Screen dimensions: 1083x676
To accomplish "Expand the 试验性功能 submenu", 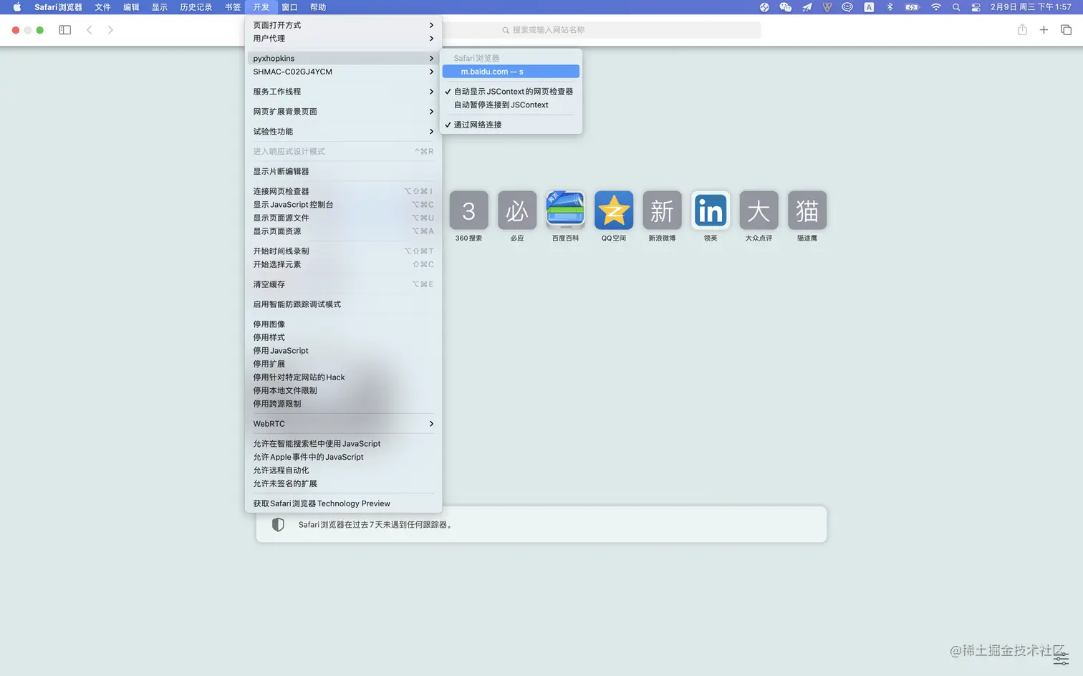I will (344, 131).
